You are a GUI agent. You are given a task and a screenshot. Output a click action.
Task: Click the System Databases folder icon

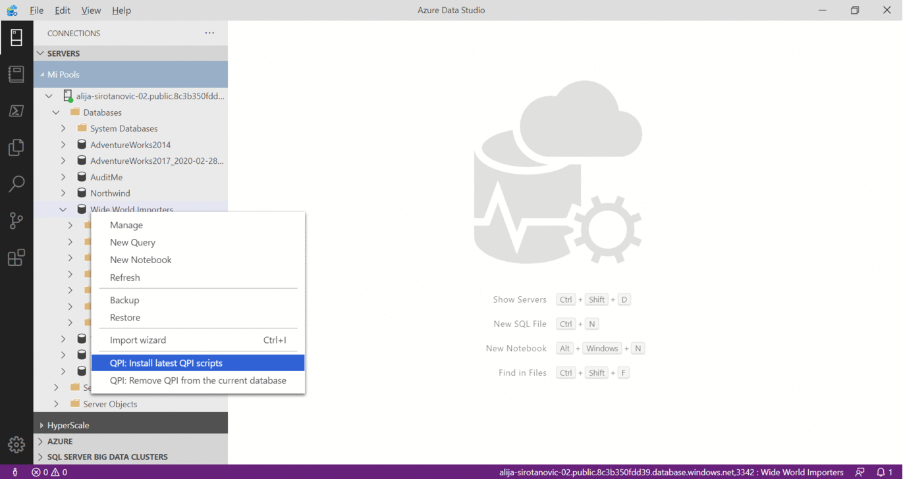82,128
